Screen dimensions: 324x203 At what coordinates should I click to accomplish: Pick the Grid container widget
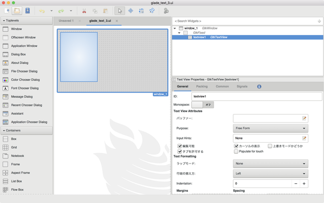coord(26,147)
